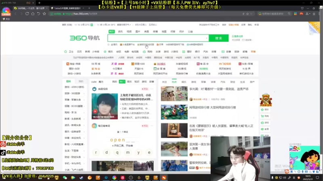Open the three-dot menu on 每日背单词 card
Screen dimensions: 323x181
pos(152,125)
